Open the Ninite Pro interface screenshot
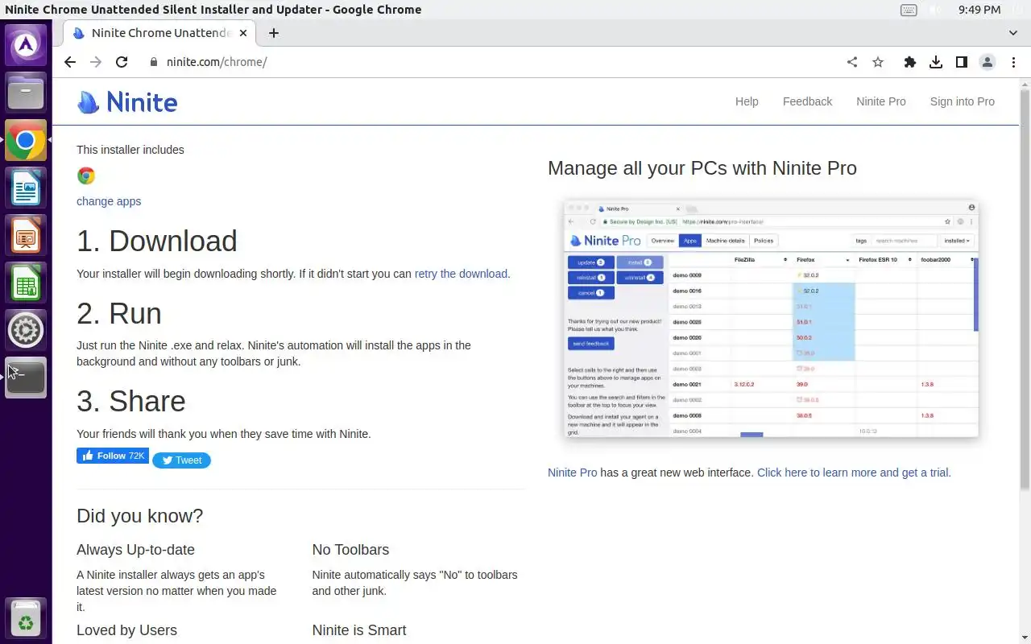1031x644 pixels. (771, 319)
